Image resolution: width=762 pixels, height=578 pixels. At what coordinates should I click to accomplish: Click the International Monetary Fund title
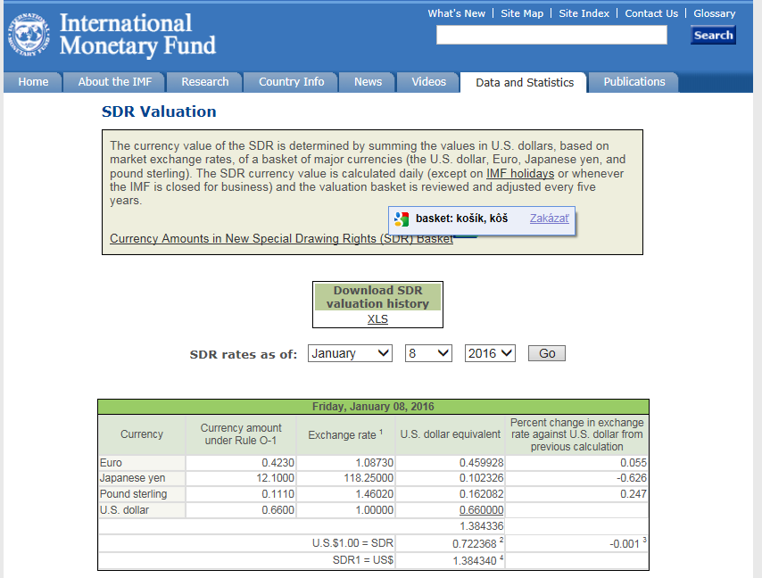pyautogui.click(x=137, y=35)
